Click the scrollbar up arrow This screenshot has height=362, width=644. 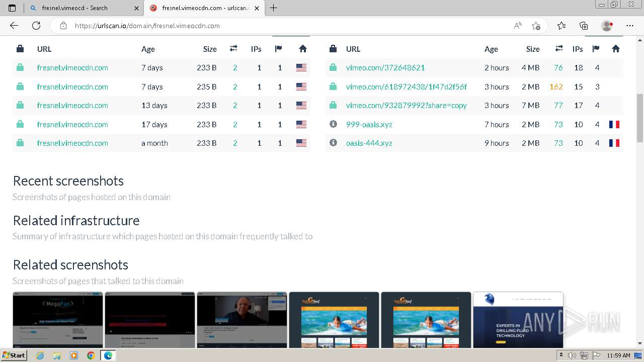(640, 40)
